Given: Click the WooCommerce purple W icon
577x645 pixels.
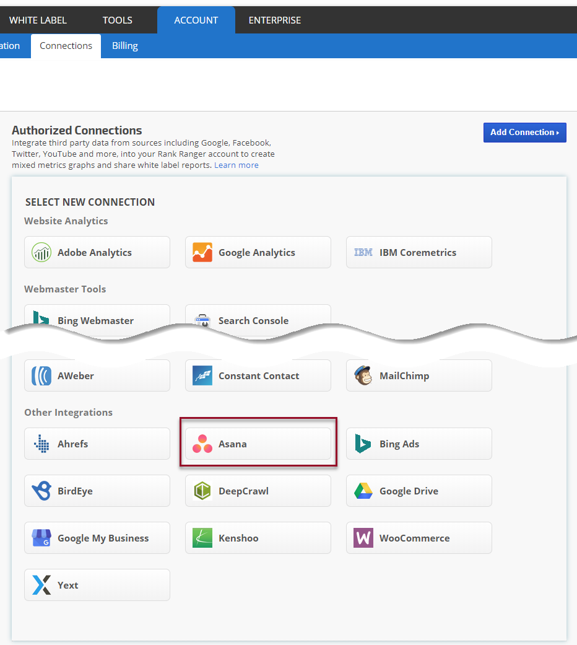Looking at the screenshot, I should click(x=363, y=538).
